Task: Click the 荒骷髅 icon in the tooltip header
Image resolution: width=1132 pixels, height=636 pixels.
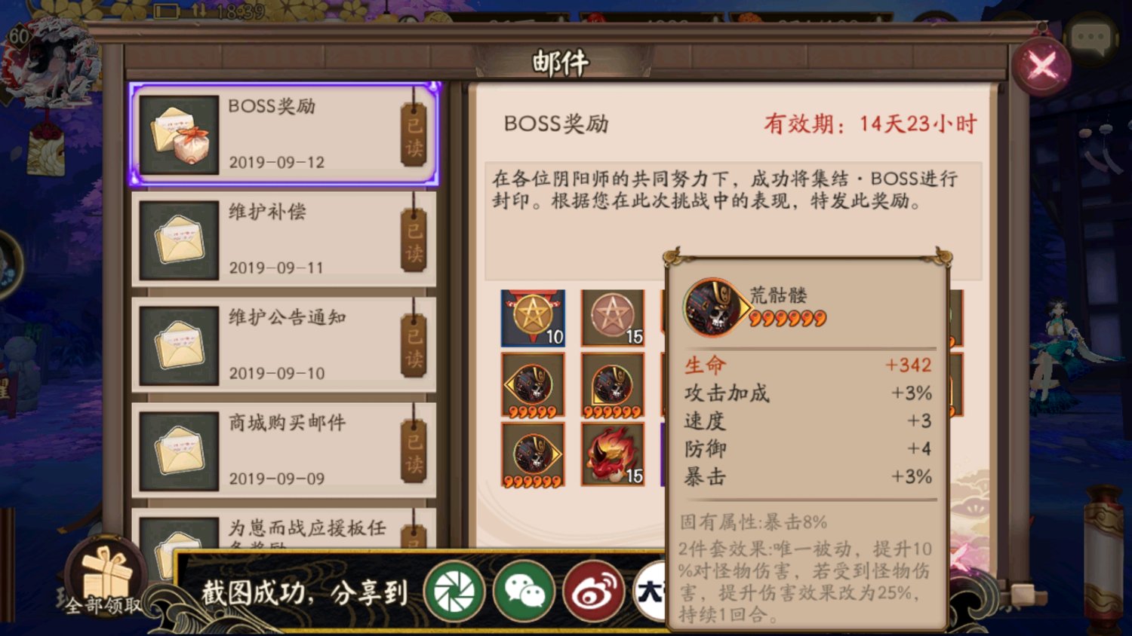Action: [713, 307]
